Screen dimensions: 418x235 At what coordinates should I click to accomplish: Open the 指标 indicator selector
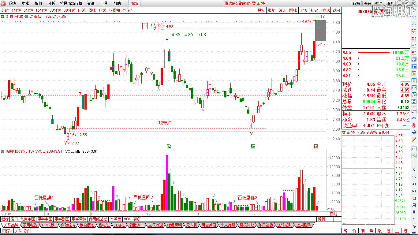(x=5, y=219)
